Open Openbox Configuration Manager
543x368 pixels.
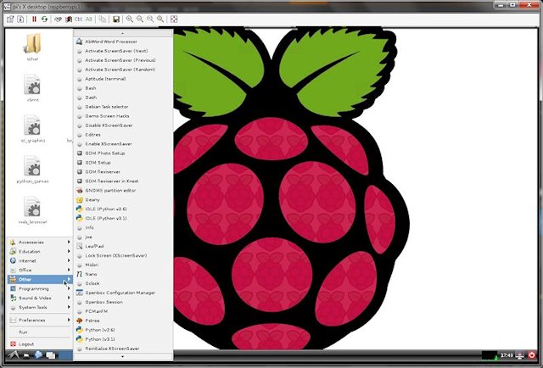pos(123,293)
